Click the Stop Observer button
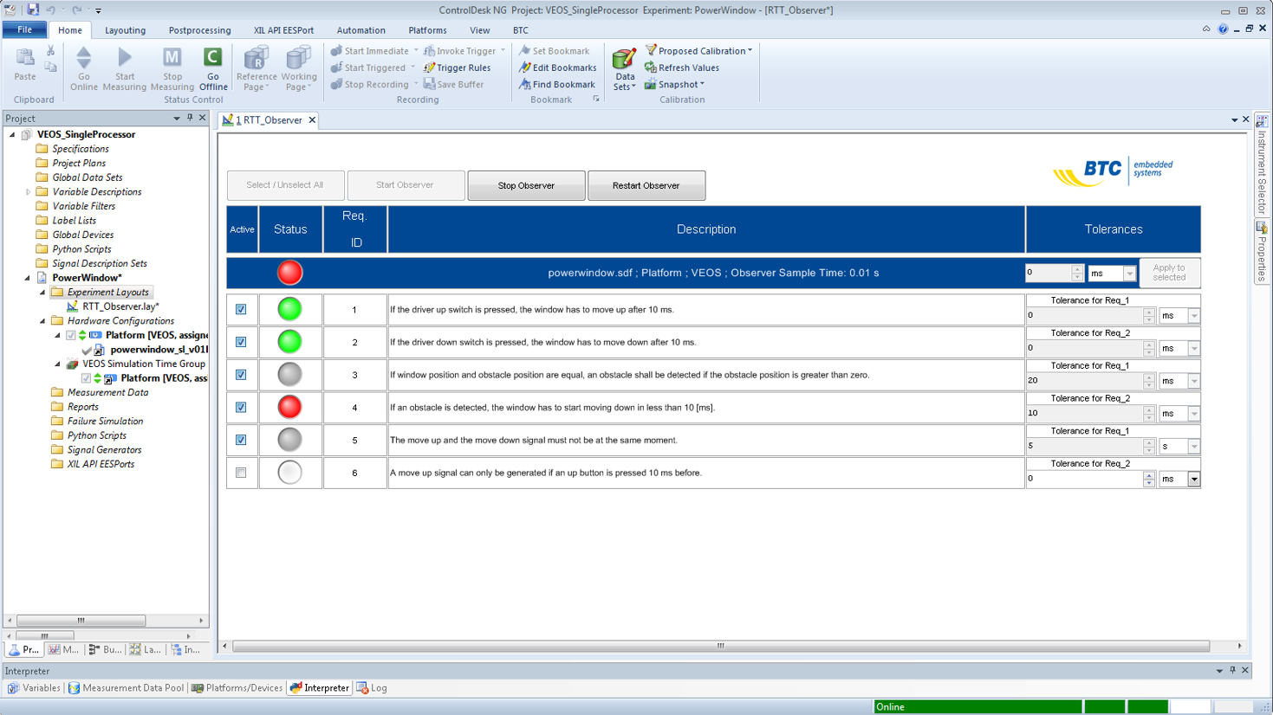1273x715 pixels. pyautogui.click(x=526, y=185)
